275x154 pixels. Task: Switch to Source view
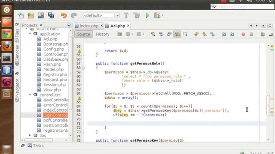83,34
